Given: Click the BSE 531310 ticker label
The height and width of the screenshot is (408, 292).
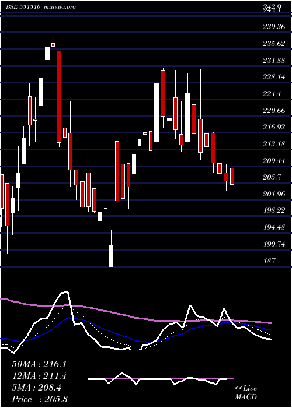Looking at the screenshot, I should [x=23, y=7].
